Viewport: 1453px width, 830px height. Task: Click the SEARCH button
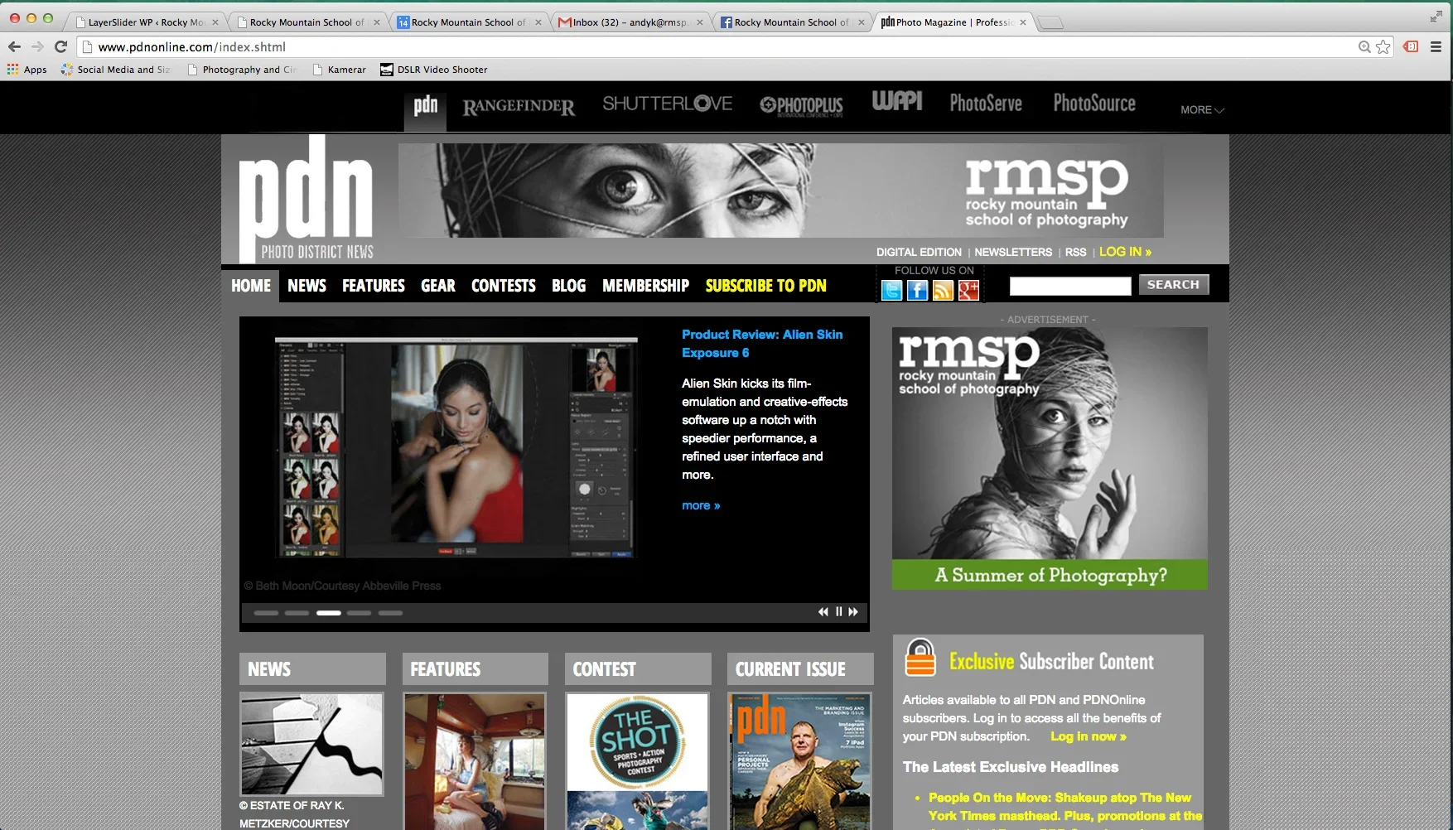(1174, 285)
